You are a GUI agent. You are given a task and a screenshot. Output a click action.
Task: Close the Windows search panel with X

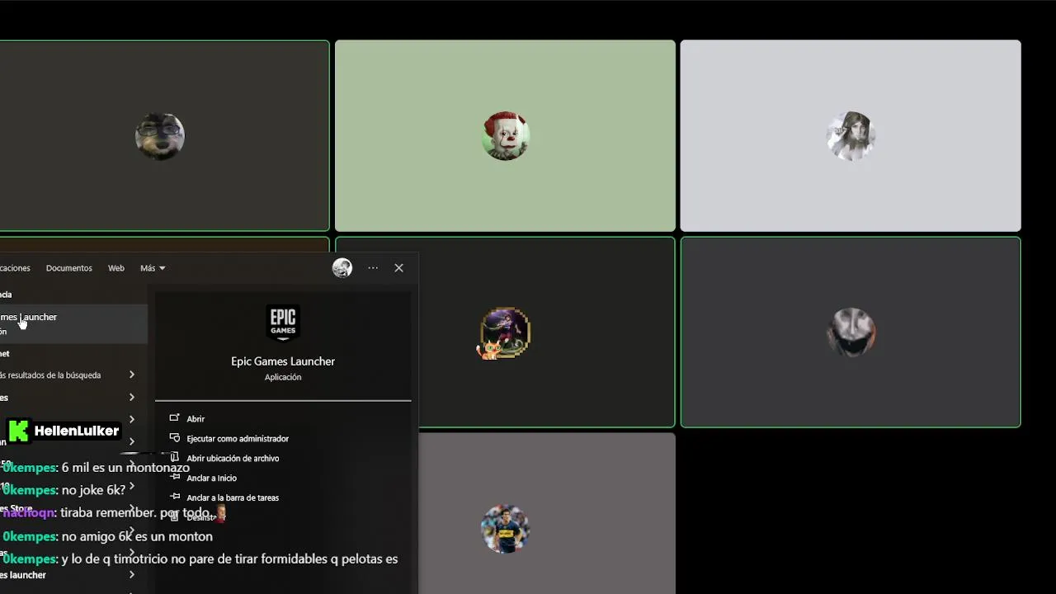398,268
